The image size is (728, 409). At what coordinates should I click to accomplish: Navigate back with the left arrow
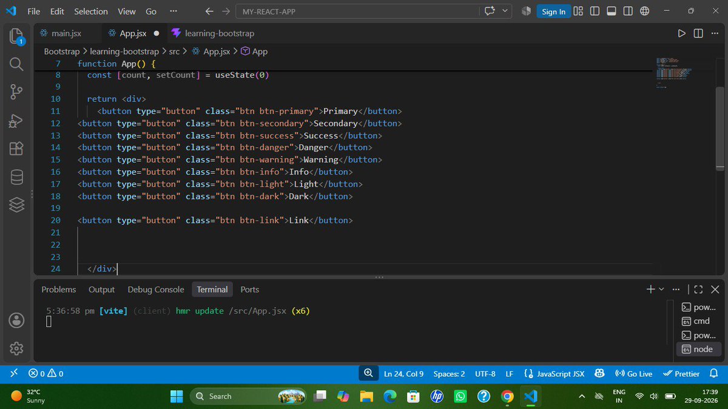[x=209, y=12]
